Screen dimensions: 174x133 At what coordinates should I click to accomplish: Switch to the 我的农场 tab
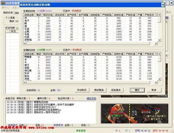click(x=8, y=13)
